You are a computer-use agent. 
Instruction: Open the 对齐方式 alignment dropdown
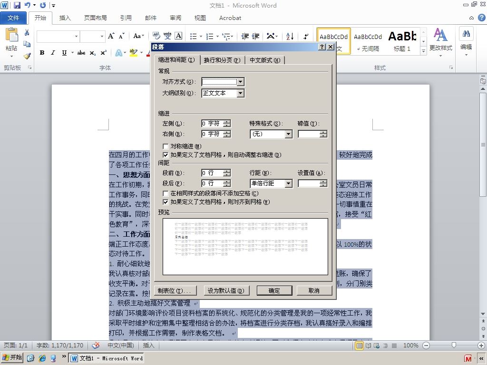click(x=240, y=82)
